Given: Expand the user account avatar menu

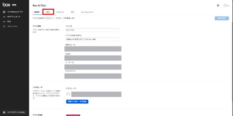Looking at the screenshot, I should tap(226, 5).
